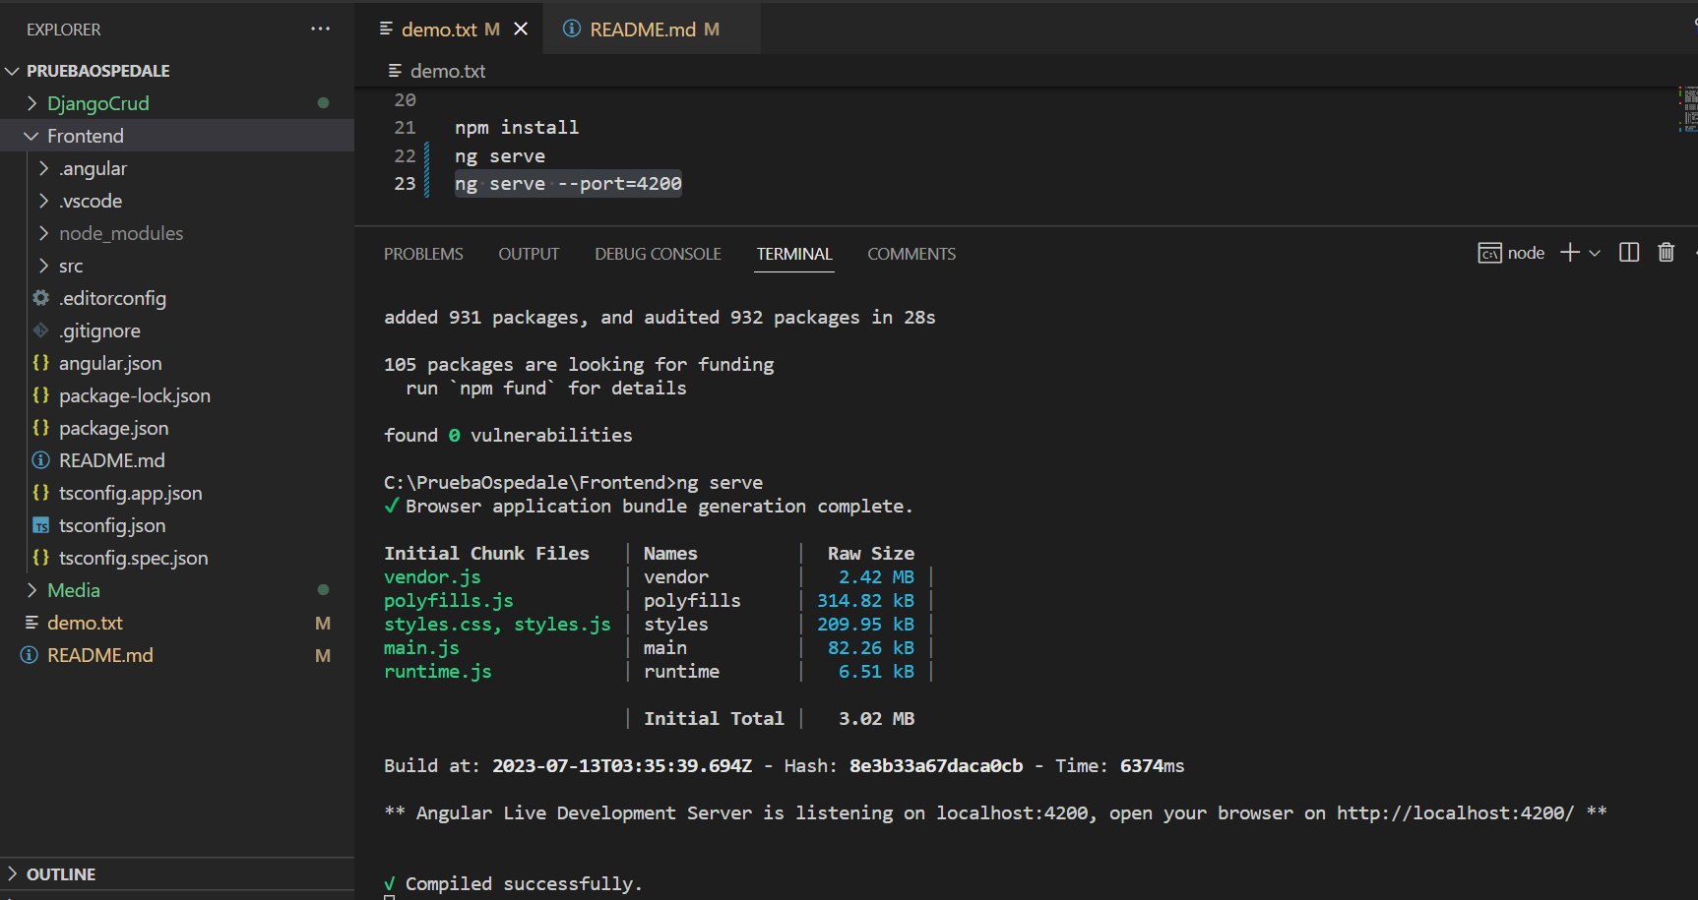The width and height of the screenshot is (1698, 900).
Task: Click the info icon of root README.md
Action: coord(30,655)
